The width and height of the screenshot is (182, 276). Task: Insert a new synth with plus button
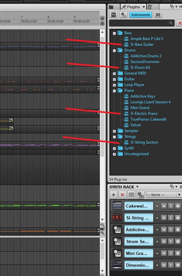click(114, 195)
